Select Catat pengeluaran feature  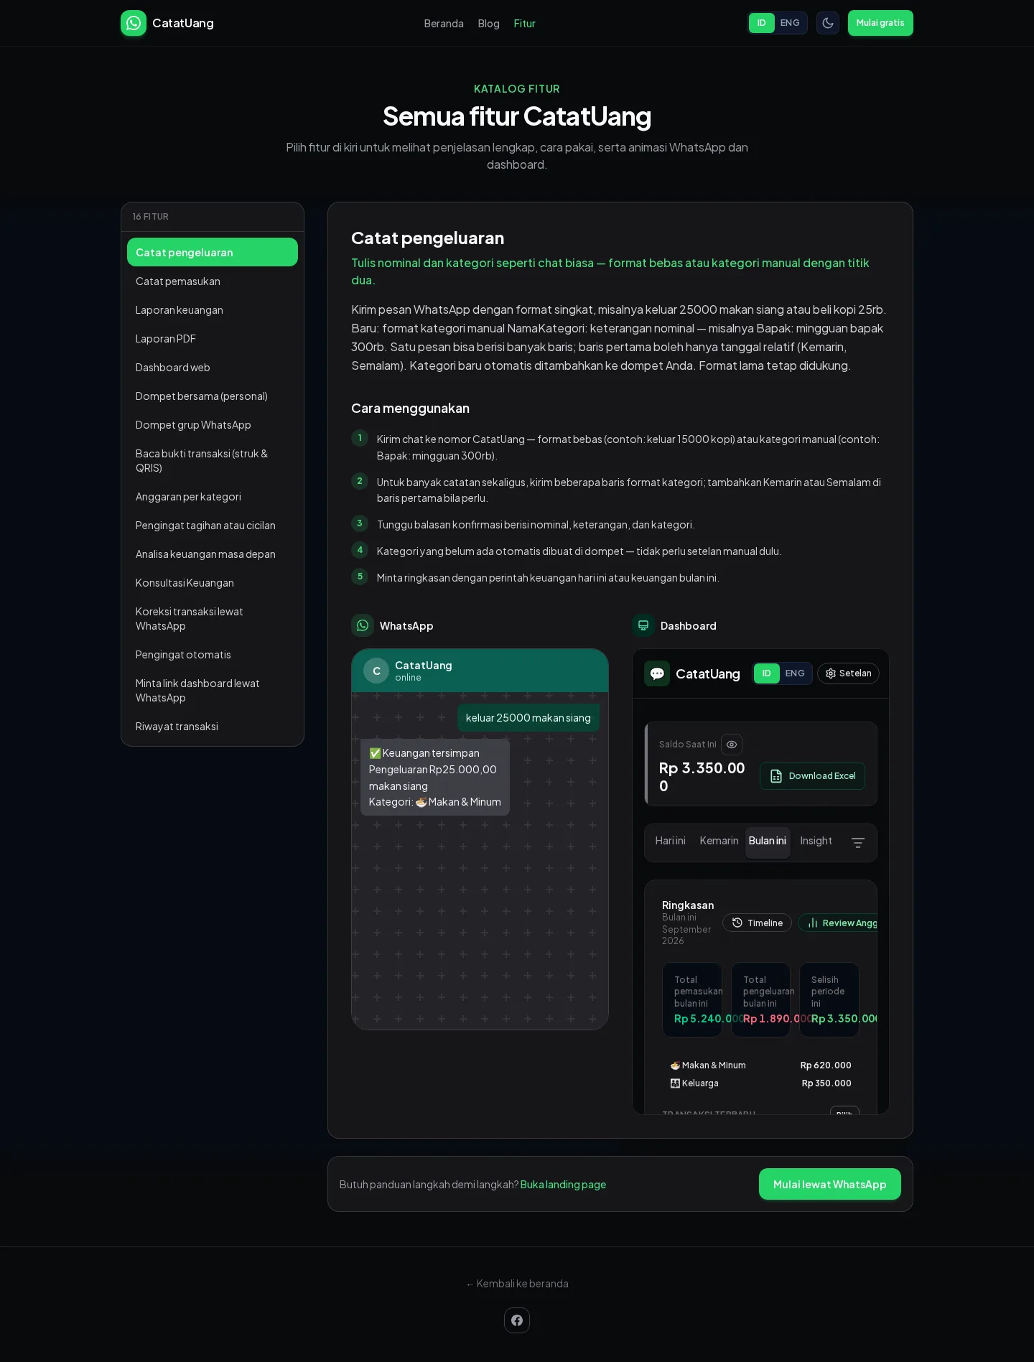pos(213,252)
